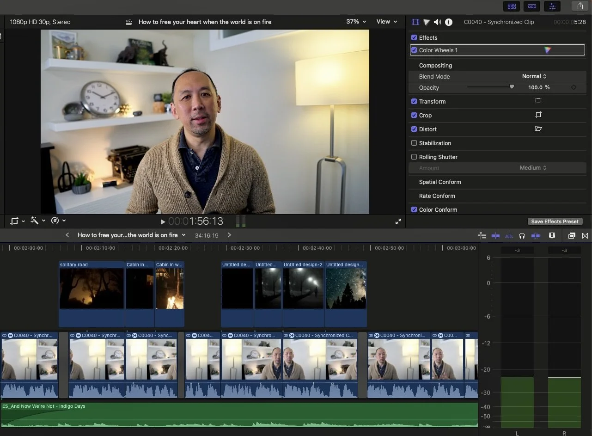Image resolution: width=592 pixels, height=436 pixels.
Task: Select the Enhancements magic wand below the viewer
Action: pyautogui.click(x=34, y=221)
